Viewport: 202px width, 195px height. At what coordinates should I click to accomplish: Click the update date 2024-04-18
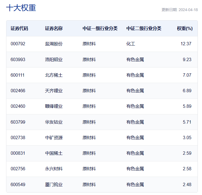pos(188,10)
